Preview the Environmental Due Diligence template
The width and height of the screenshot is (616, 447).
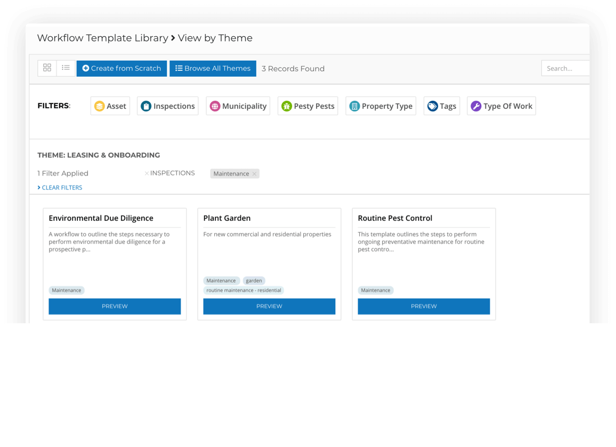point(115,306)
